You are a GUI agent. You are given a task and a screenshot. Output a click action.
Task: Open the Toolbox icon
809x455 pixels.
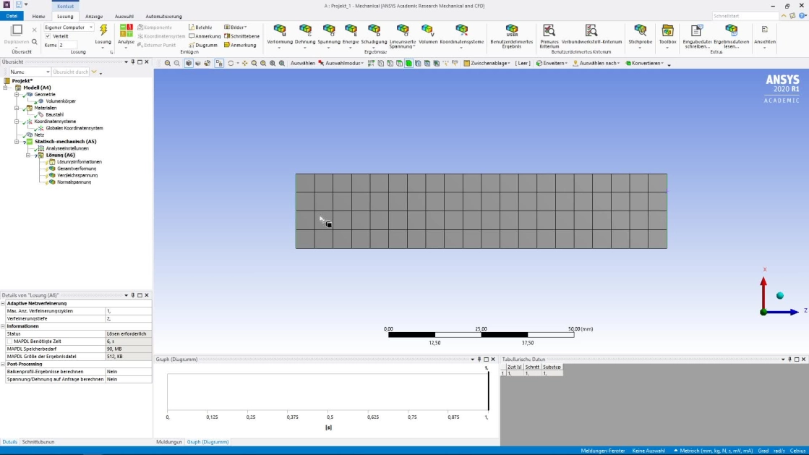click(667, 30)
